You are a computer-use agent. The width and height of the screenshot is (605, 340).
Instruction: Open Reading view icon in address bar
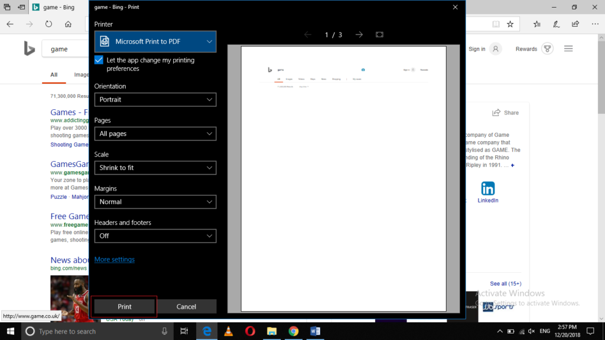496,24
